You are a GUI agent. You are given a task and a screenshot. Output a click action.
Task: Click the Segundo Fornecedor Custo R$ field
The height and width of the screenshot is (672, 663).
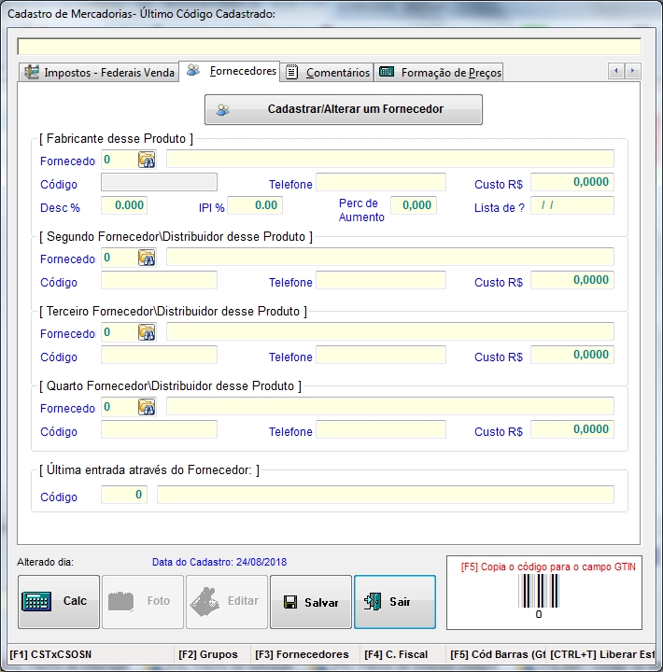tap(572, 280)
